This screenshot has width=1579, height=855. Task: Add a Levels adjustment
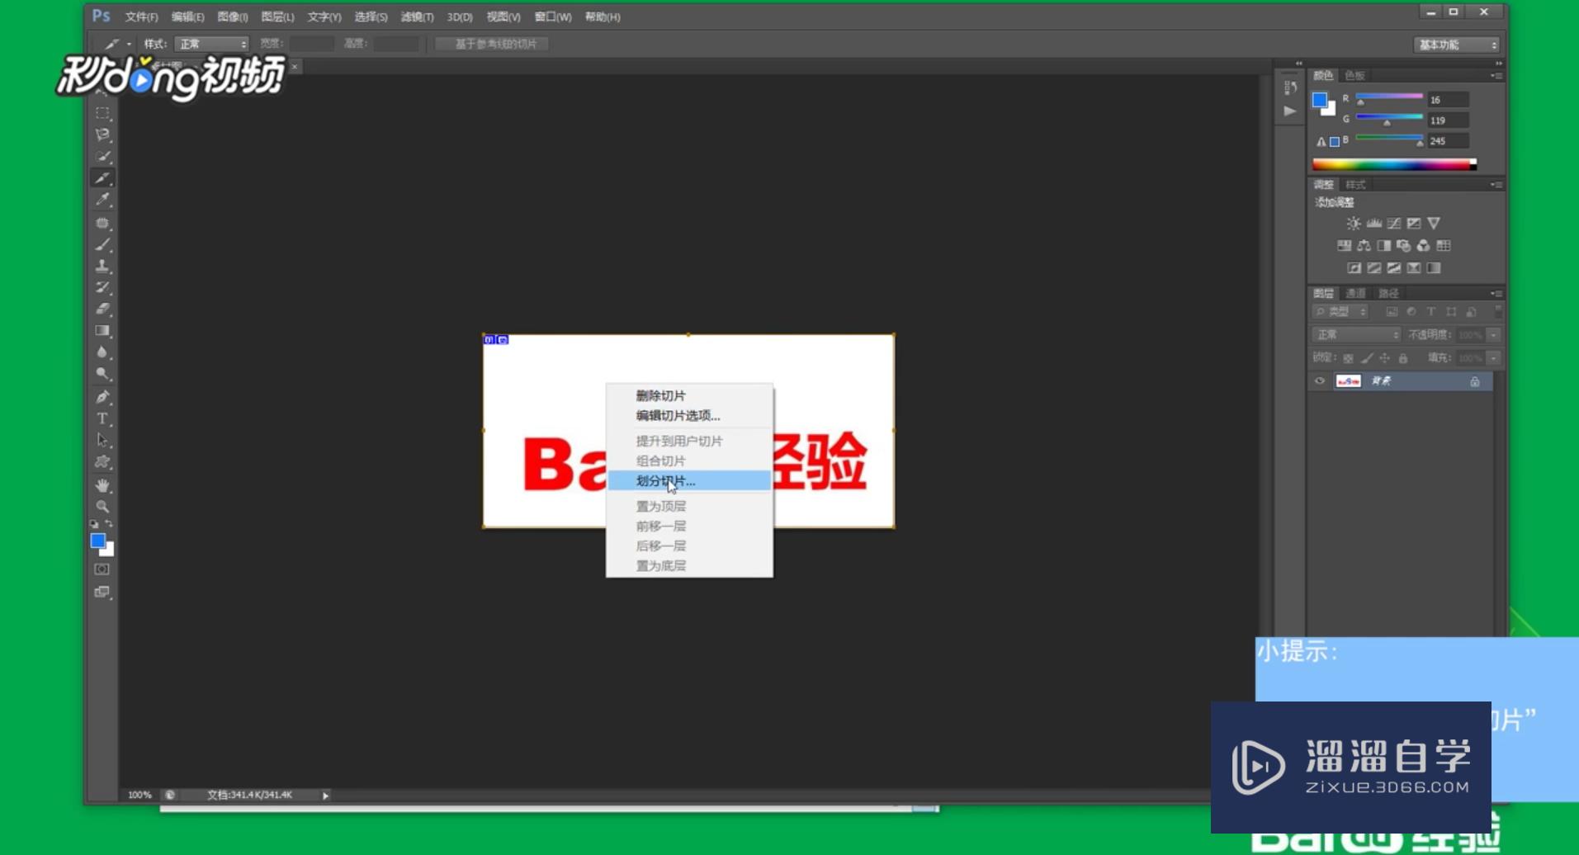(1373, 224)
